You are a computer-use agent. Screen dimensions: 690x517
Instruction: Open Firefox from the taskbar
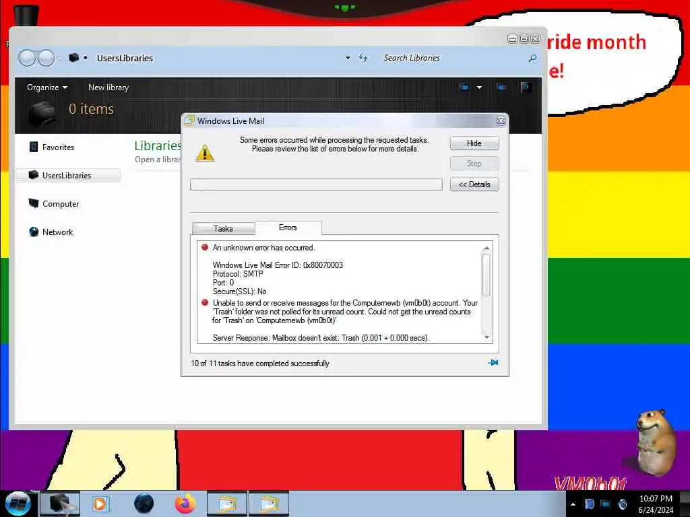tap(185, 504)
